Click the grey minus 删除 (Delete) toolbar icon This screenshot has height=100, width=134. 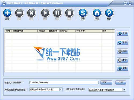[19, 13]
